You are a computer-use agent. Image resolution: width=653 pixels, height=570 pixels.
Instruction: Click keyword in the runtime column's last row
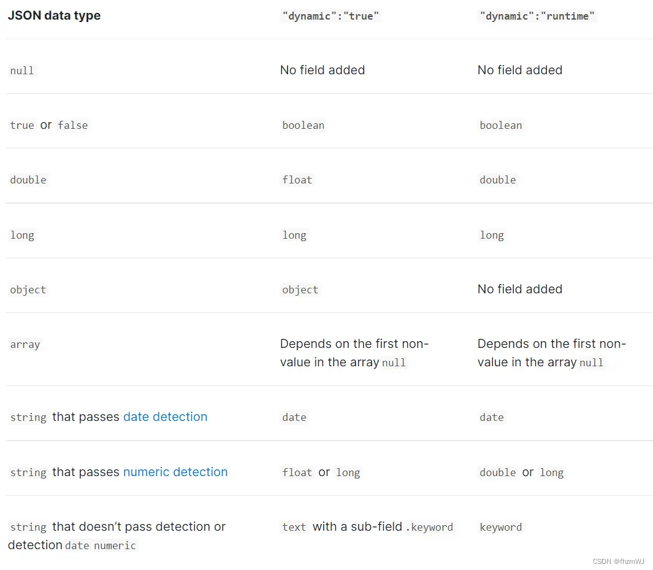point(501,527)
